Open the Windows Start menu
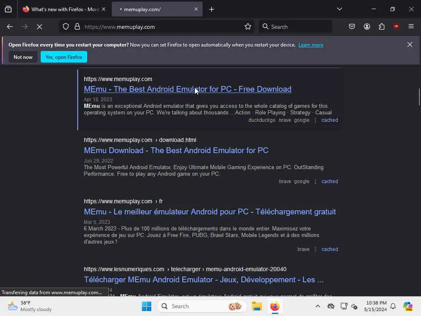This screenshot has width=421, height=316. click(x=146, y=306)
